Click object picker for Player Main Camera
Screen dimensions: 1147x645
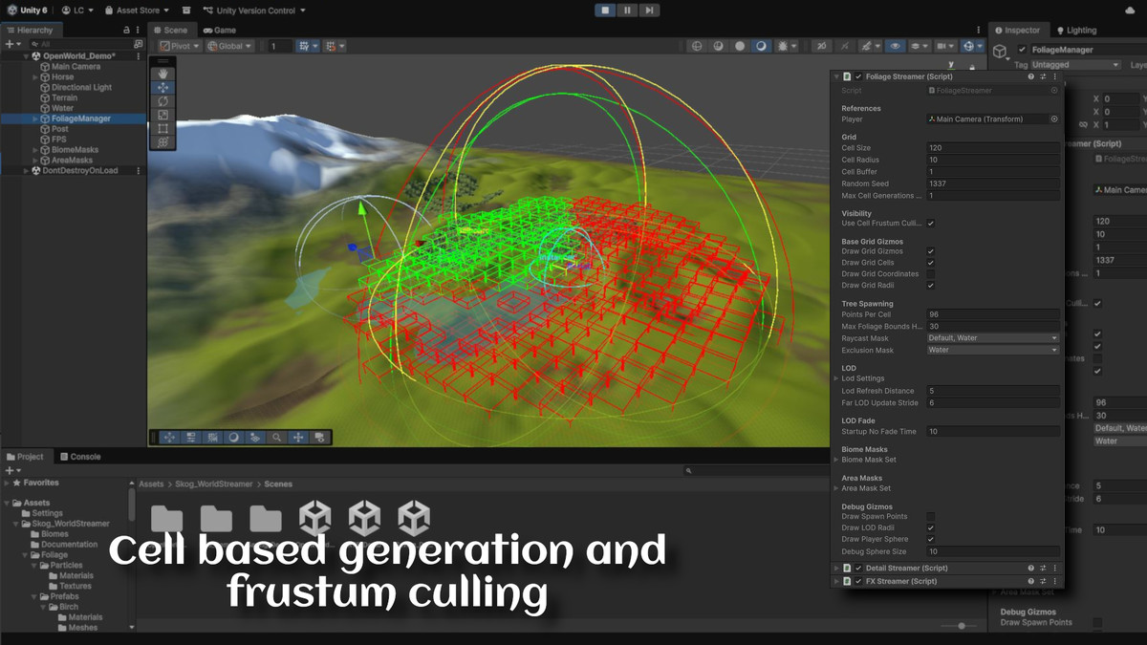coord(1054,119)
